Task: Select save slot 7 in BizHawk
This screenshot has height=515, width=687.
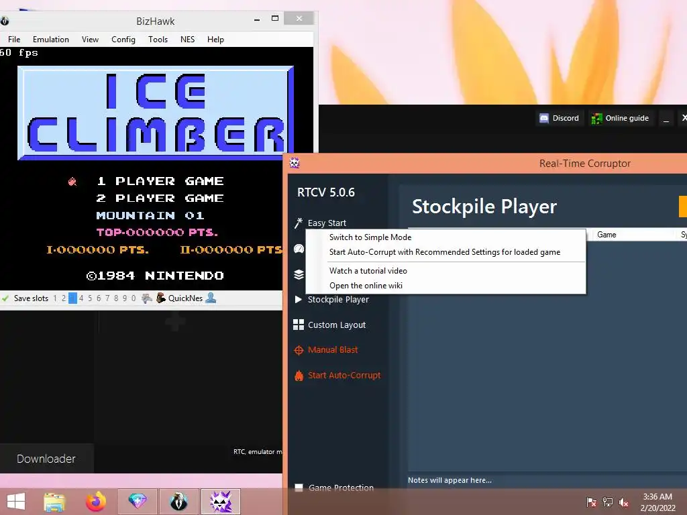Action: tap(107, 298)
